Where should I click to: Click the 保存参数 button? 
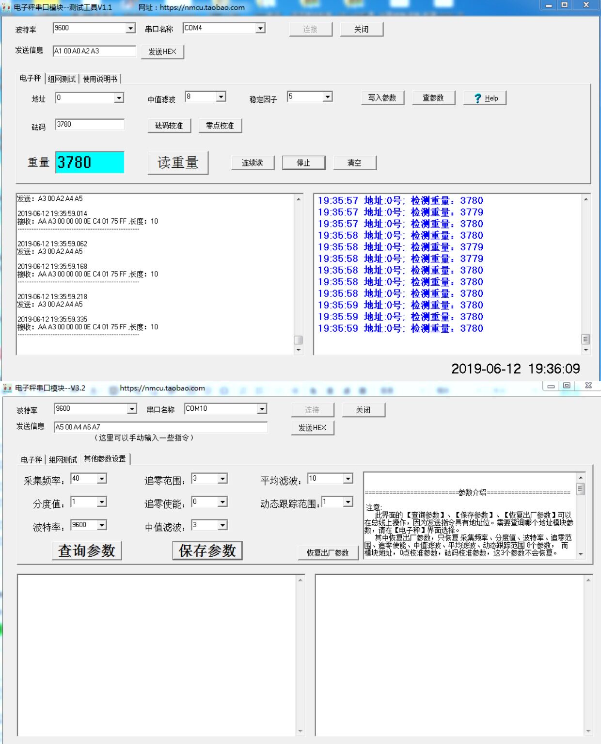pyautogui.click(x=207, y=550)
